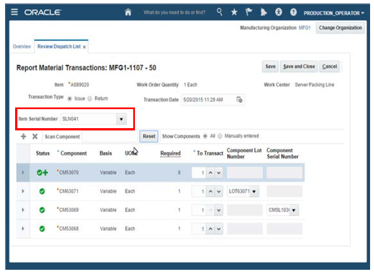Increase To Transact quantity for CM53068

(x=210, y=229)
